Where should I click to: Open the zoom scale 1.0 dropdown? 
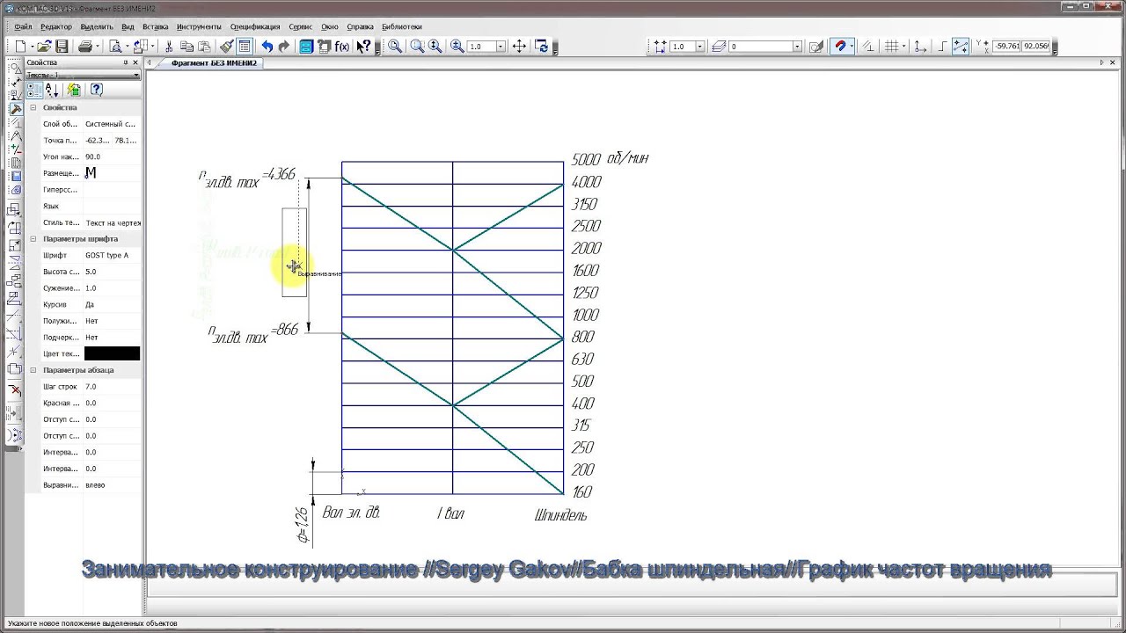(x=501, y=46)
